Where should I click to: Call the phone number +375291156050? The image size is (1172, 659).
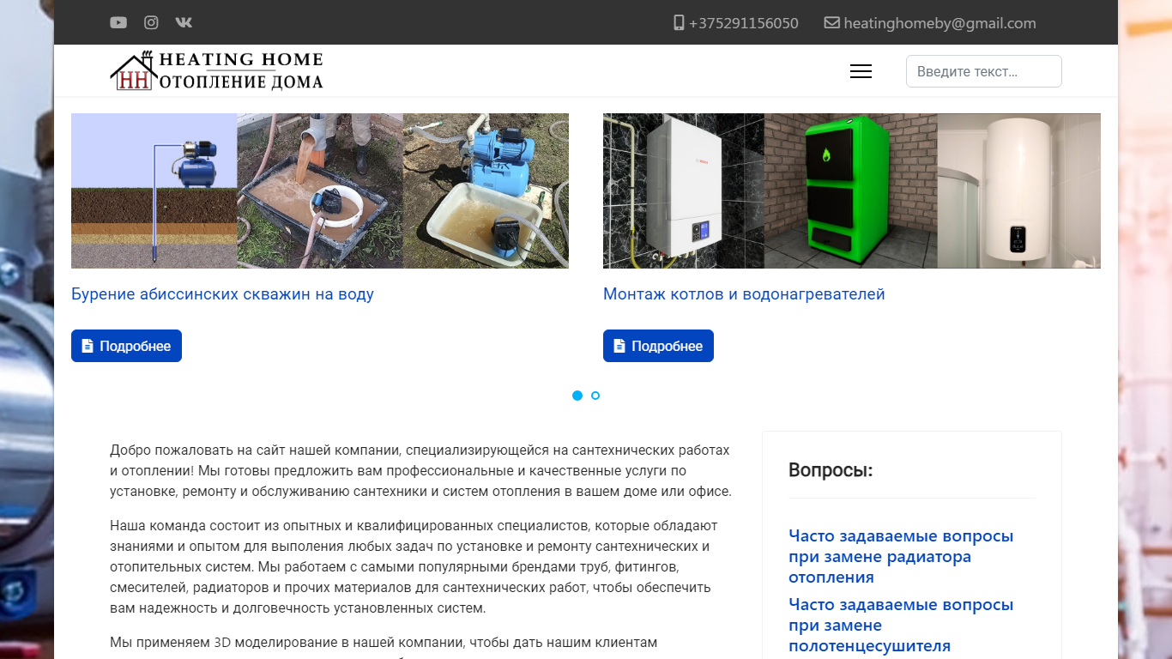[743, 23]
